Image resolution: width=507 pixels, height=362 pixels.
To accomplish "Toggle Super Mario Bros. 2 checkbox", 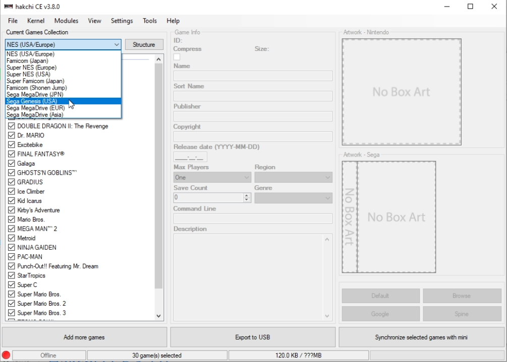I will pyautogui.click(x=12, y=304).
